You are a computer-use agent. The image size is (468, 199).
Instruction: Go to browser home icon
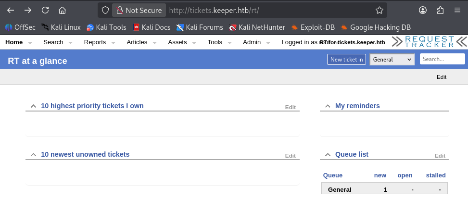(62, 10)
